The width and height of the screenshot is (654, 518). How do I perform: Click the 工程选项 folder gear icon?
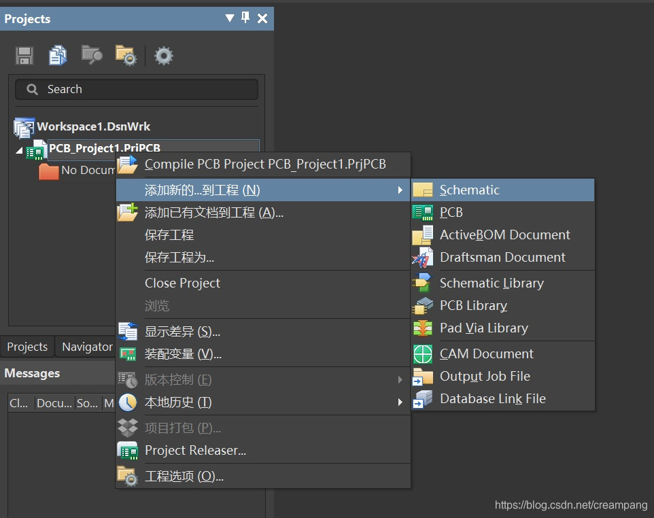128,476
